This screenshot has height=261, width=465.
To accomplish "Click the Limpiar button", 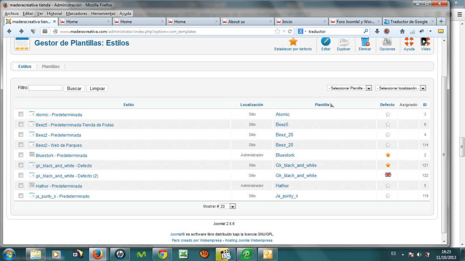I will 97,88.
